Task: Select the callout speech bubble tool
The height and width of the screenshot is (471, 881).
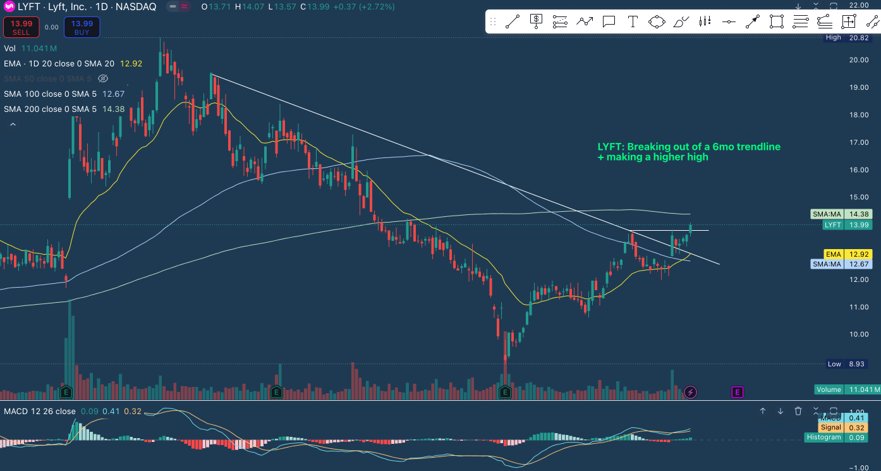Action: 609,22
